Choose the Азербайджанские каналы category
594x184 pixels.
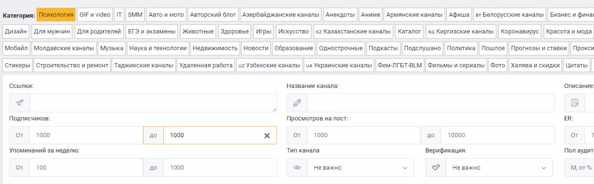coord(281,15)
